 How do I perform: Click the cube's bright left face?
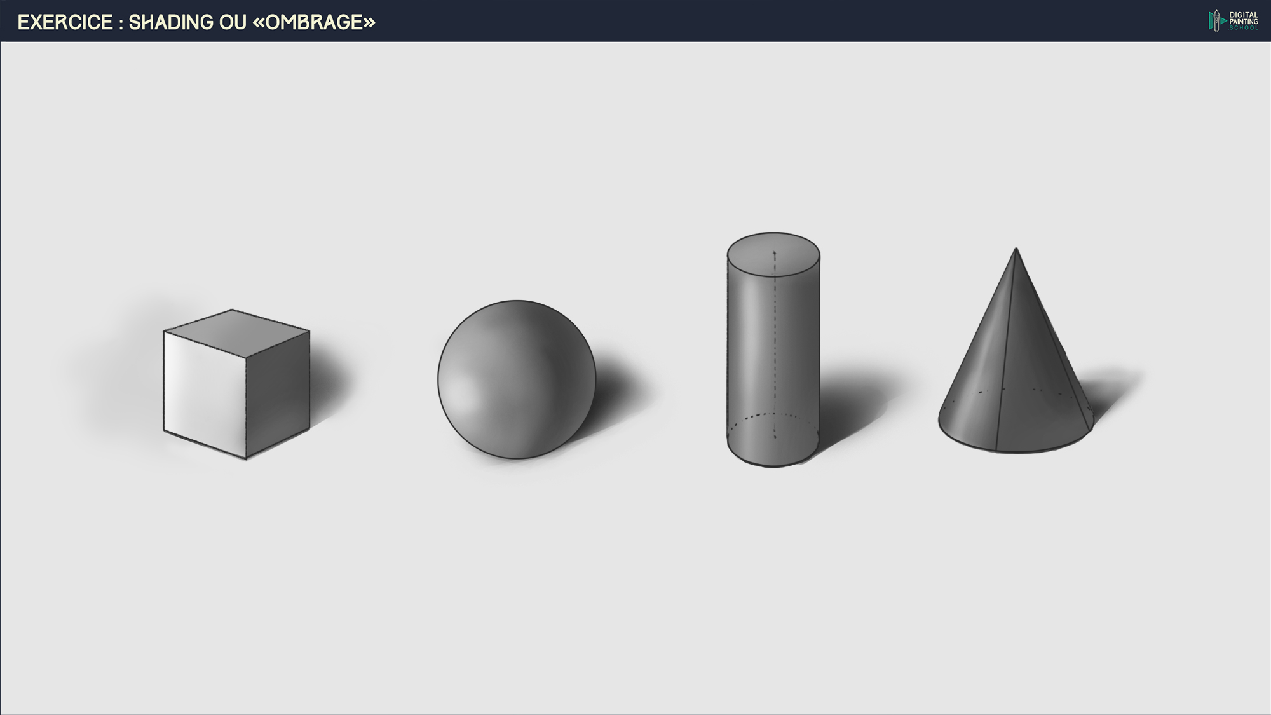(x=203, y=393)
